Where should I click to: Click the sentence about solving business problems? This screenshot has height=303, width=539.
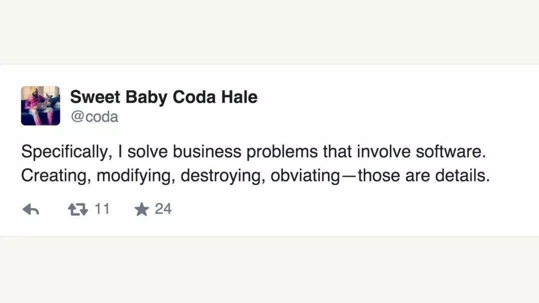pyautogui.click(x=253, y=152)
